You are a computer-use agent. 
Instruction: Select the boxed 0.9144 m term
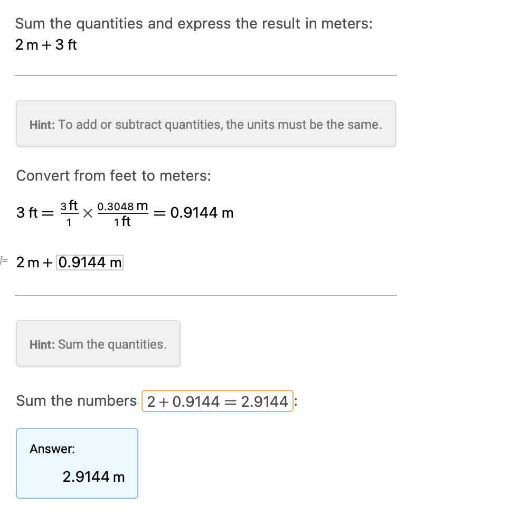click(90, 263)
